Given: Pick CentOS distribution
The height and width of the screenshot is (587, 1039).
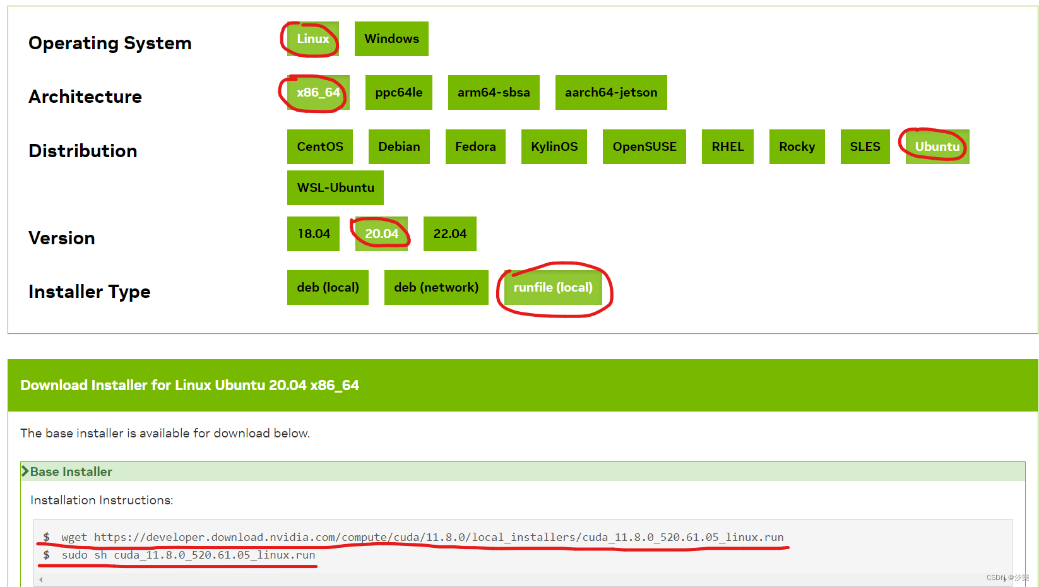Looking at the screenshot, I should tap(320, 146).
